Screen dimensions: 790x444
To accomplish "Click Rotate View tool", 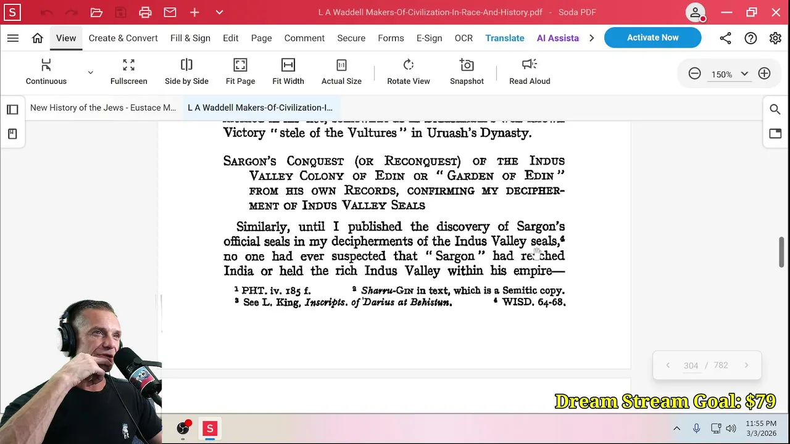I will click(x=409, y=72).
